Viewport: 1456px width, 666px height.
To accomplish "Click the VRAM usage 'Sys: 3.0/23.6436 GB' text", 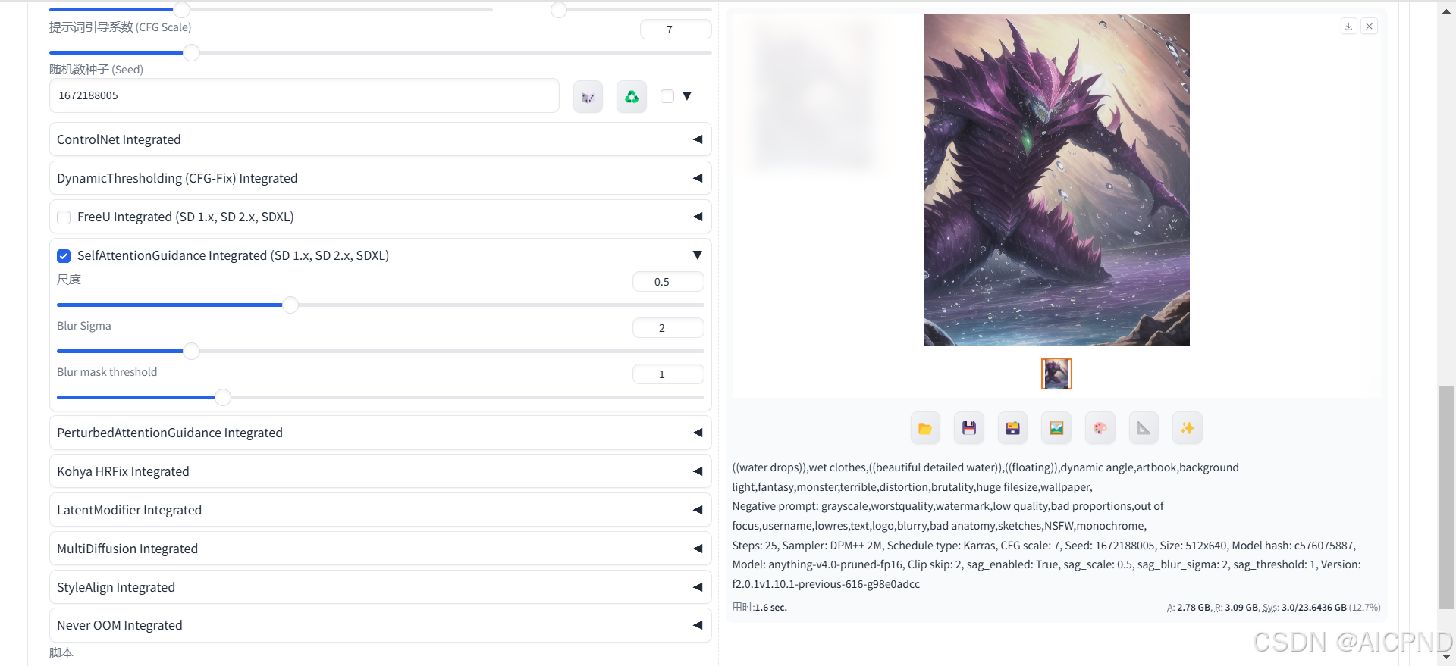I will [1304, 608].
